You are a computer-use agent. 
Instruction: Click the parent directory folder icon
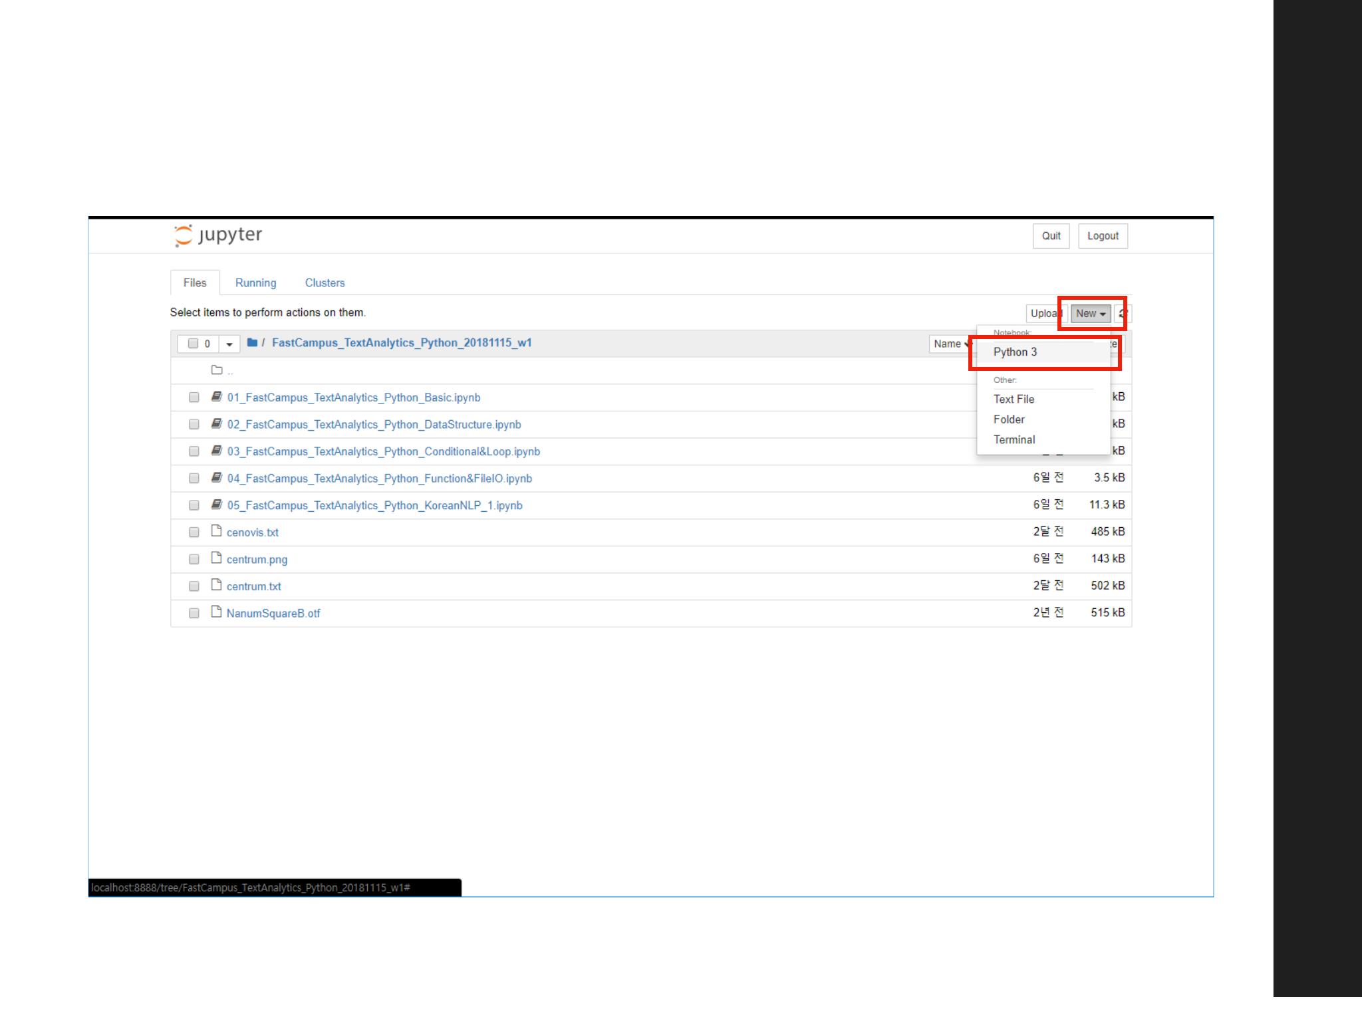(217, 370)
